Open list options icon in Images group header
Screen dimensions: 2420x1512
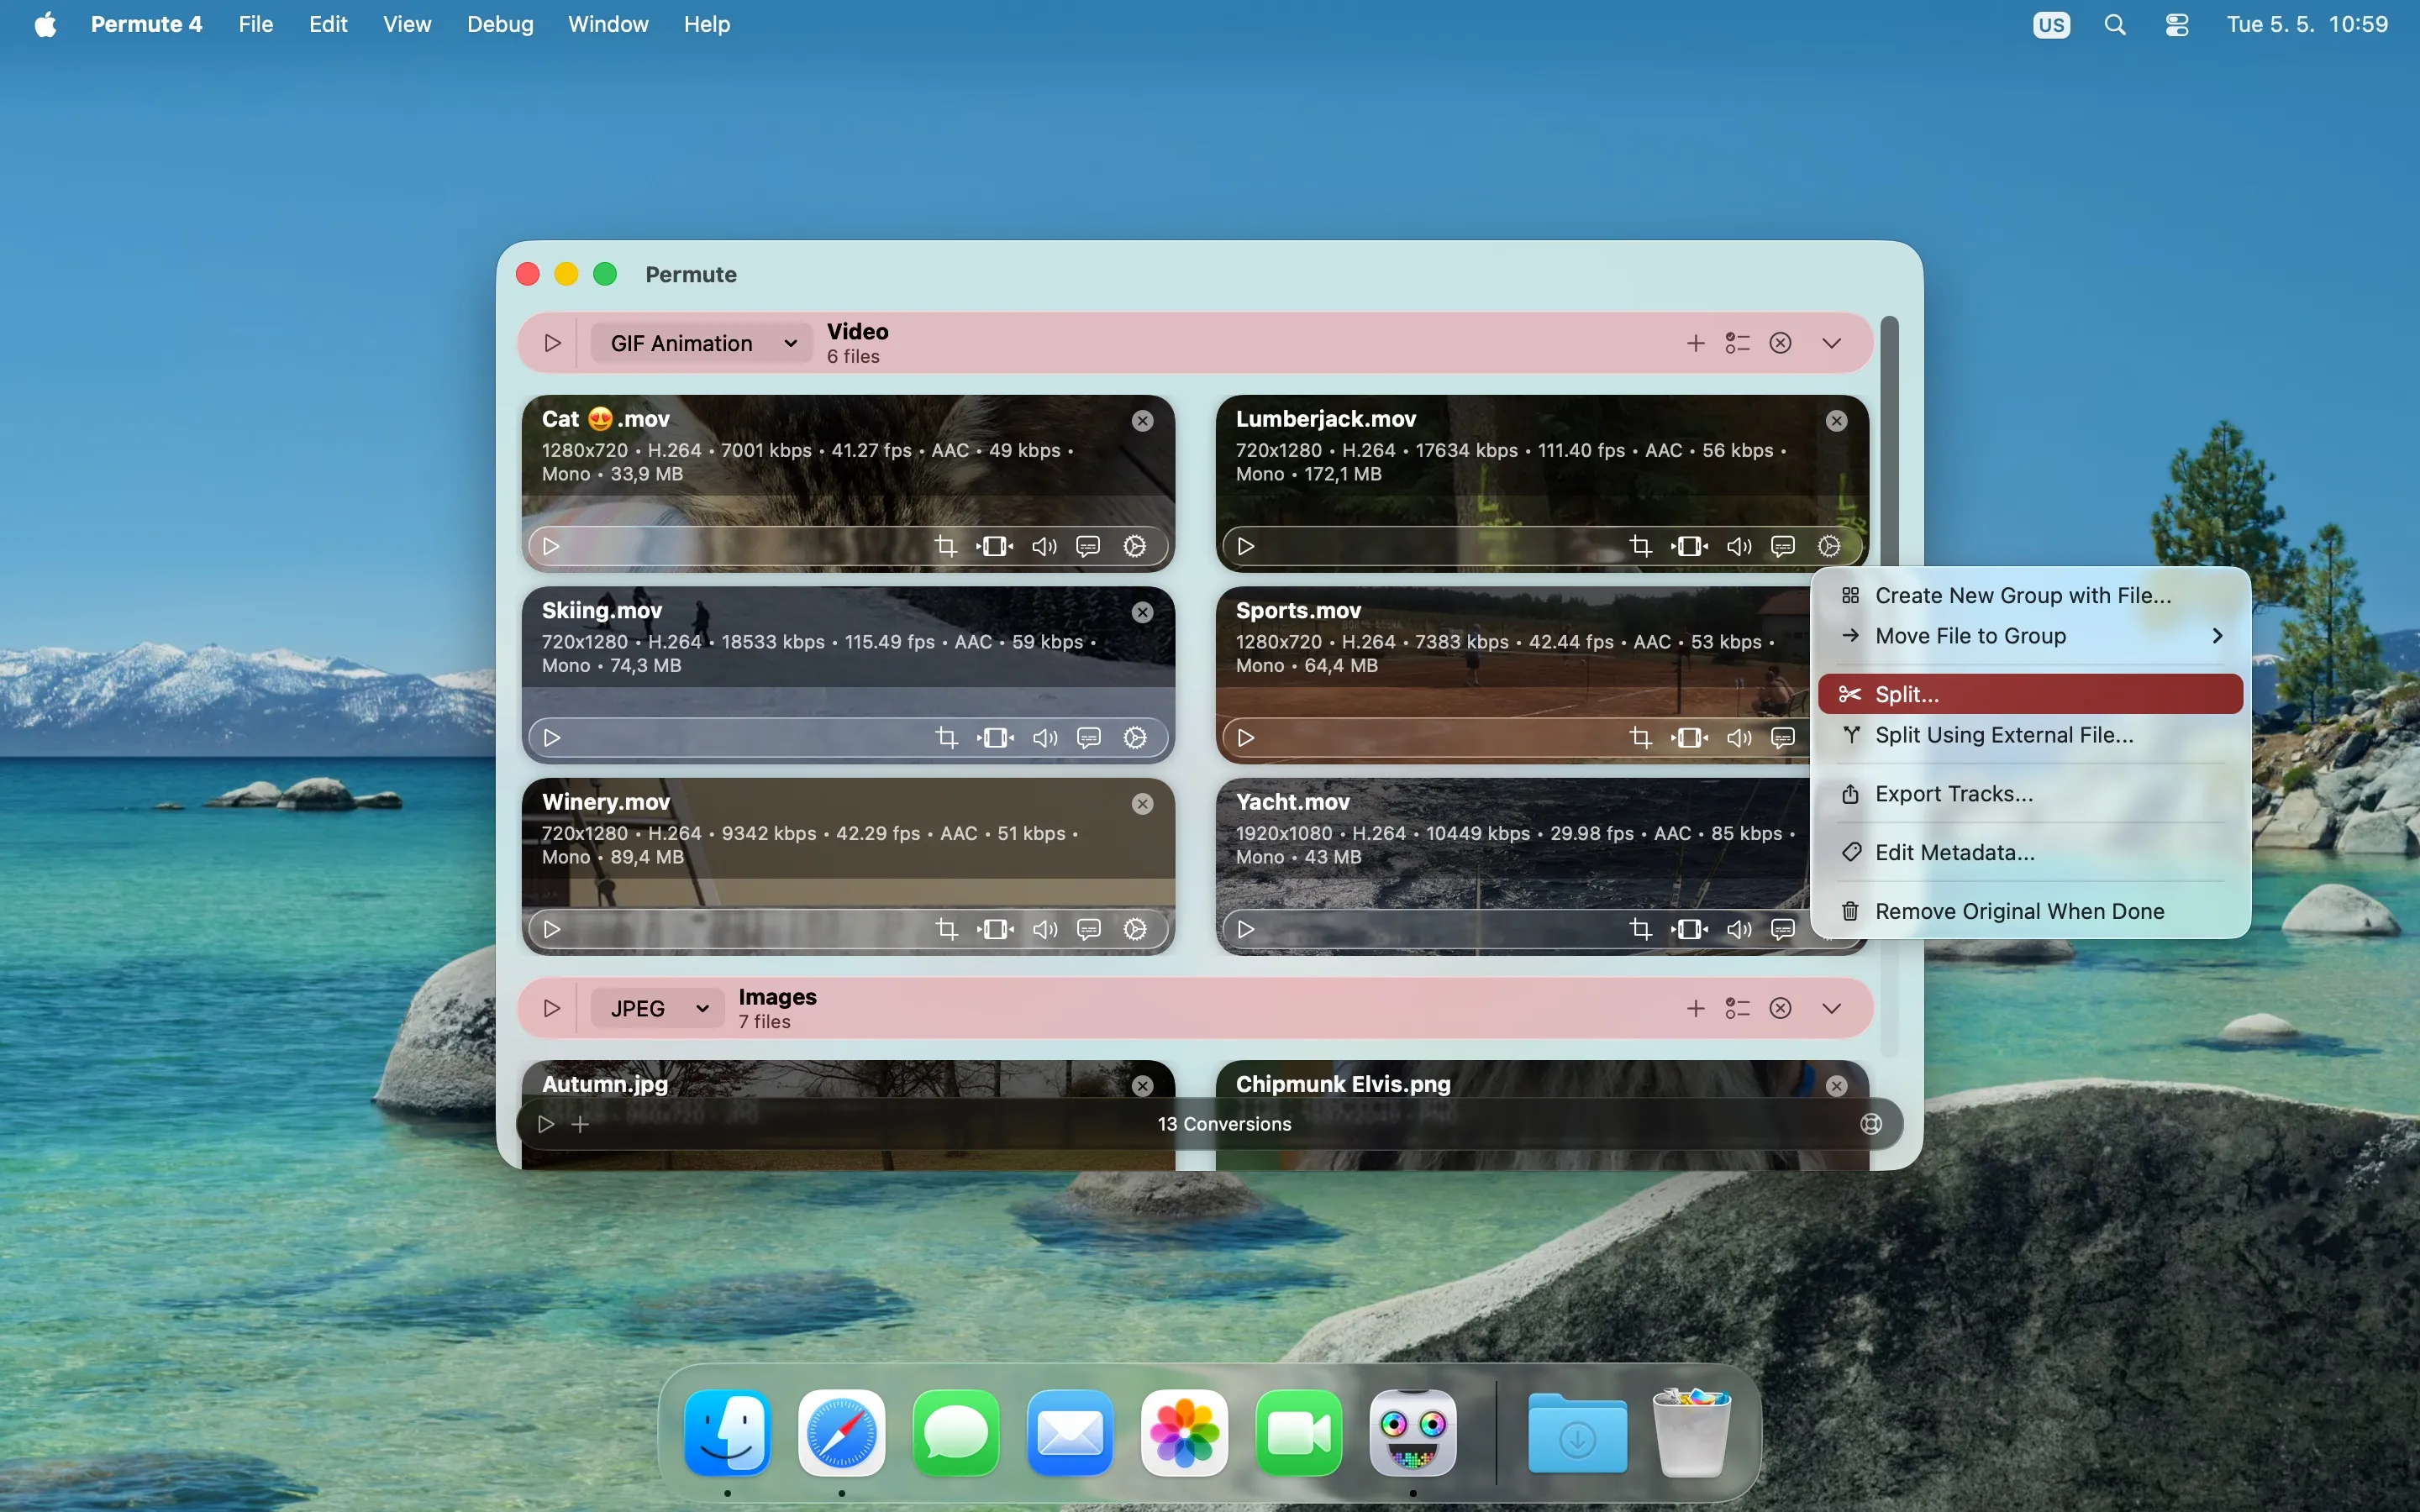pos(1738,1008)
